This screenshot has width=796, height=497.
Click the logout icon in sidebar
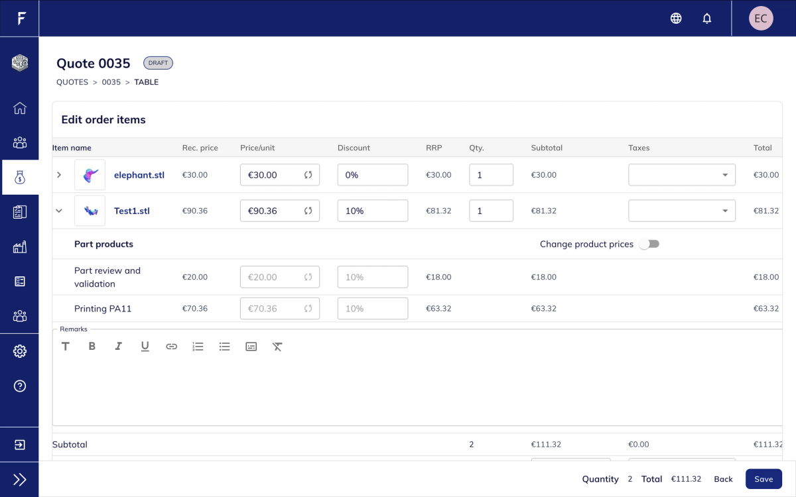pos(20,444)
